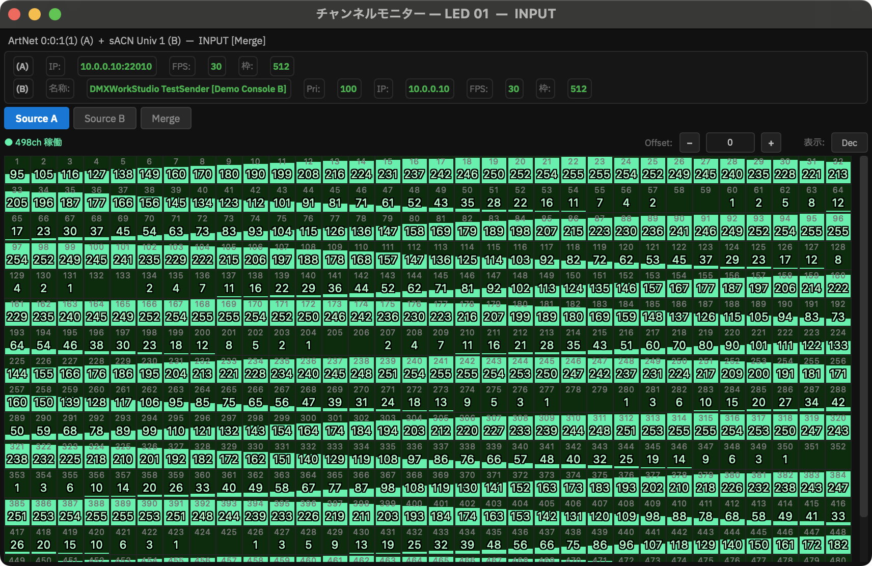Image resolution: width=872 pixels, height=566 pixels.
Task: Click the DMXWorkStudio TestSender name field
Action: click(x=188, y=89)
